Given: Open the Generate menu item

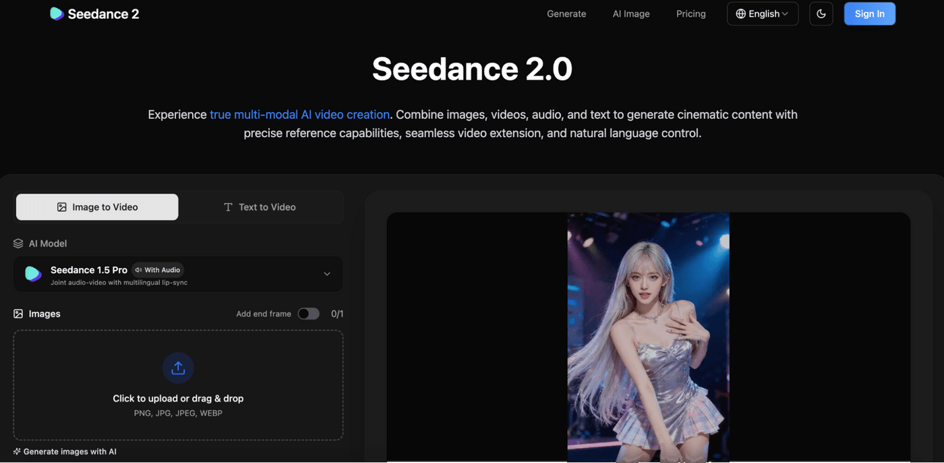Looking at the screenshot, I should (x=566, y=13).
